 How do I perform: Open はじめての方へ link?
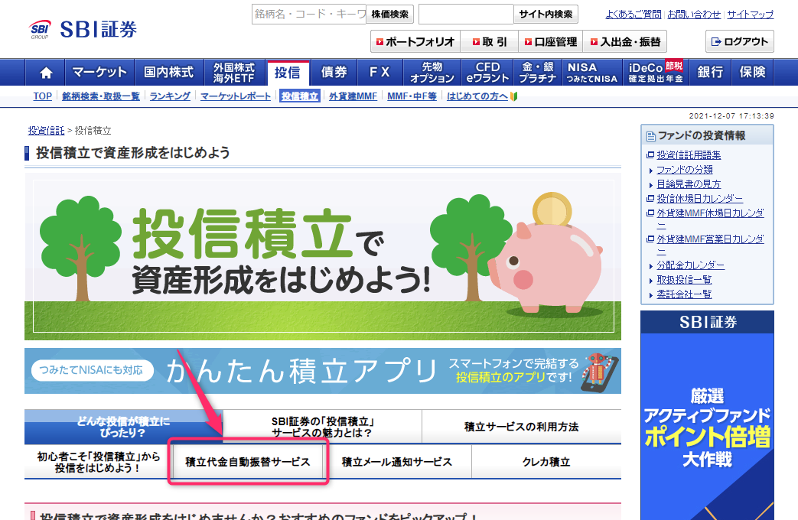477,96
